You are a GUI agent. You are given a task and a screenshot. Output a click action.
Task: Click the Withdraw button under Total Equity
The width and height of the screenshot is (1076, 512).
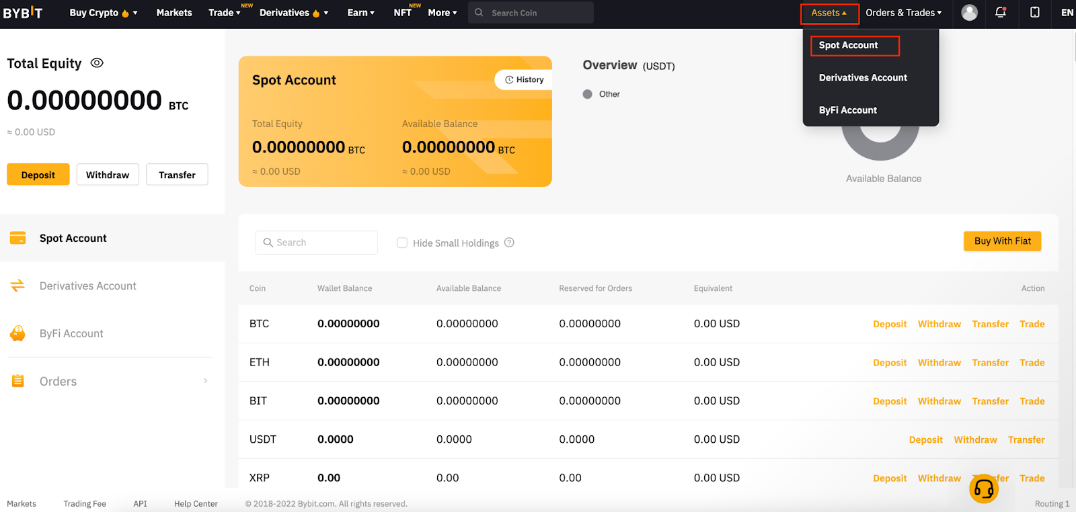[x=108, y=175]
